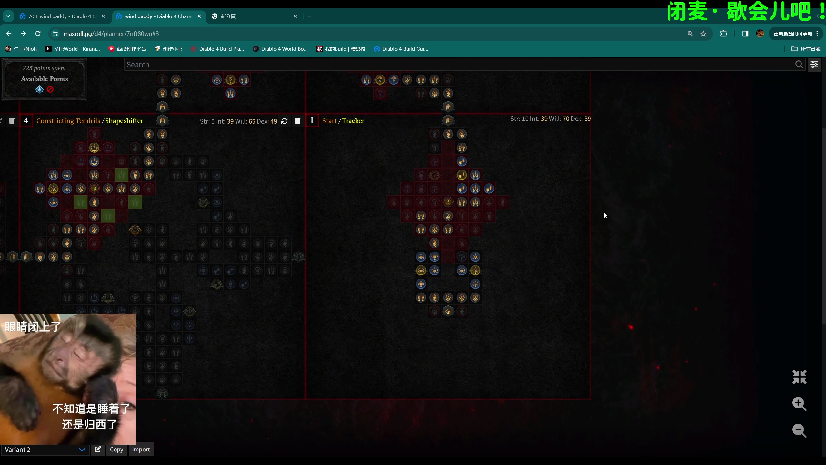826x465 pixels.
Task: Click the Copy button
Action: (116, 449)
